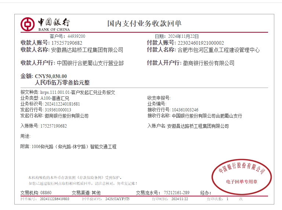This screenshot has width=282, height=210.
Task: Click the red electronic receipt seal
Action: pyautogui.click(x=242, y=176)
